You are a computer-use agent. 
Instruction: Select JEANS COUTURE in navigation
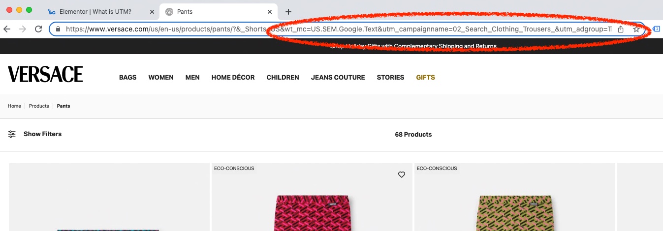338,77
